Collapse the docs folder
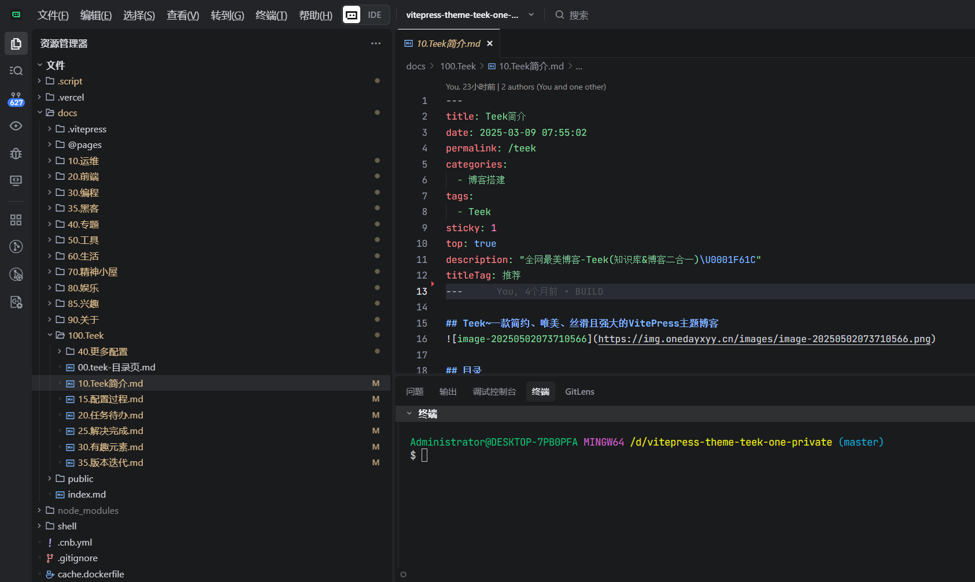This screenshot has width=975, height=582. pos(40,113)
